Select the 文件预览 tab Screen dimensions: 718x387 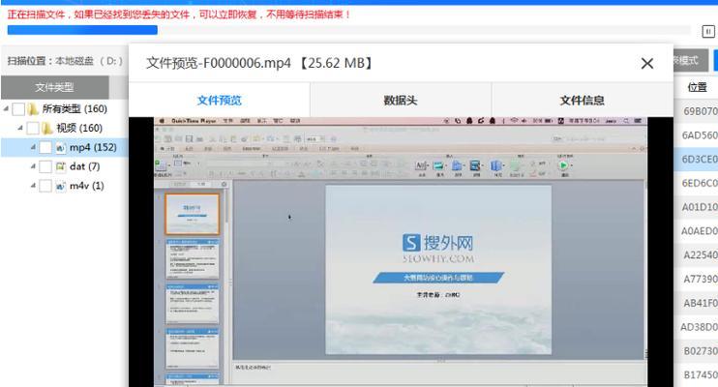220,100
